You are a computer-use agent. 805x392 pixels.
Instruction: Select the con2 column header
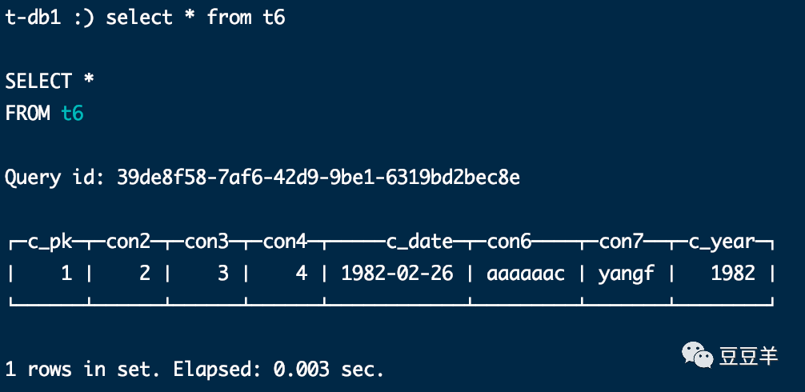[128, 241]
